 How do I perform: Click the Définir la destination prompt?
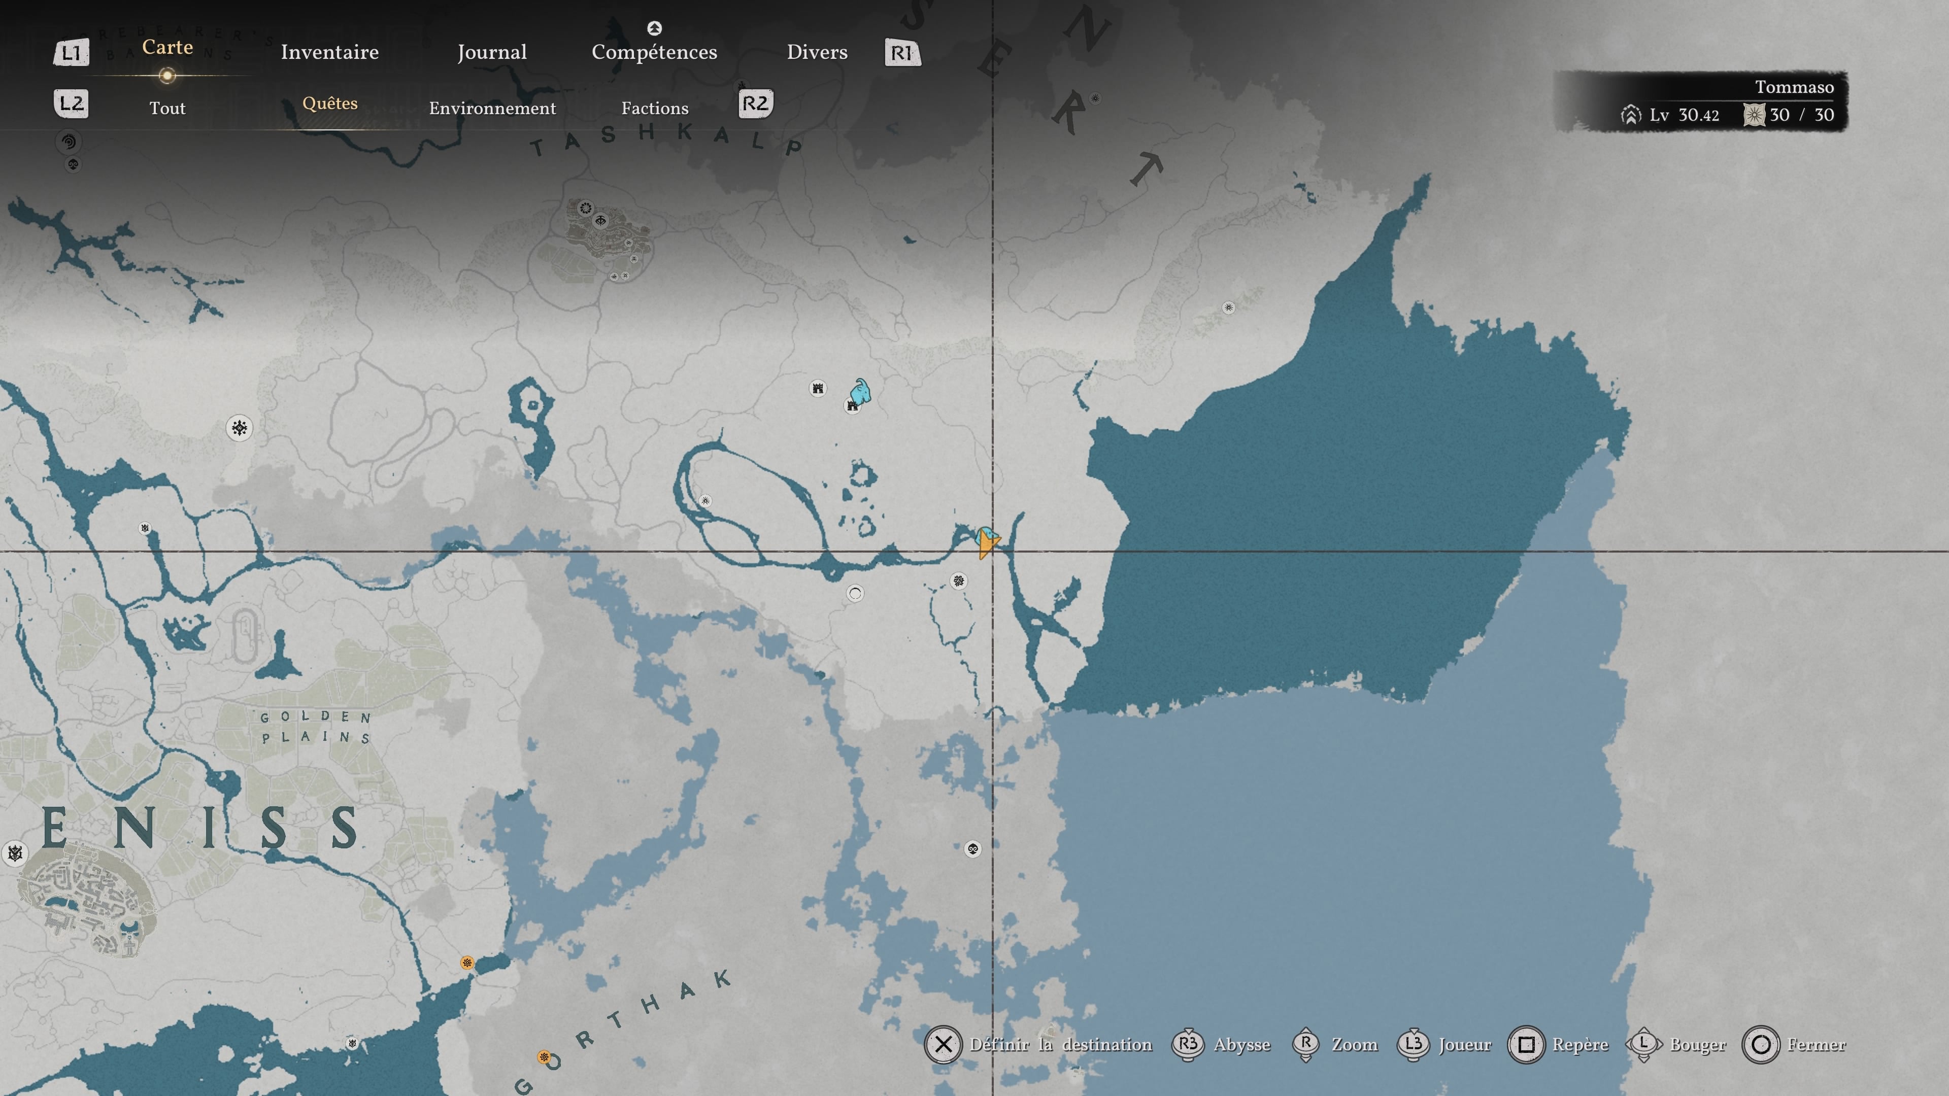[1039, 1045]
